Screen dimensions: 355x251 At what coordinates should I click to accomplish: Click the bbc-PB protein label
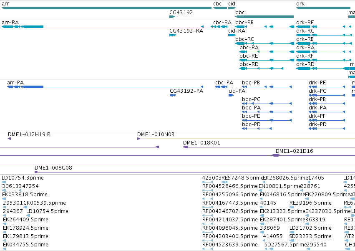tap(251, 83)
